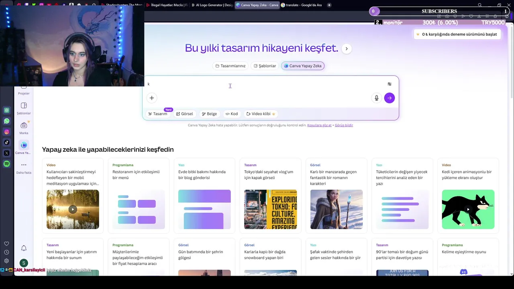The height and width of the screenshot is (289, 514).
Task: Open Evde bitki bakımı blog card
Action: click(x=204, y=196)
